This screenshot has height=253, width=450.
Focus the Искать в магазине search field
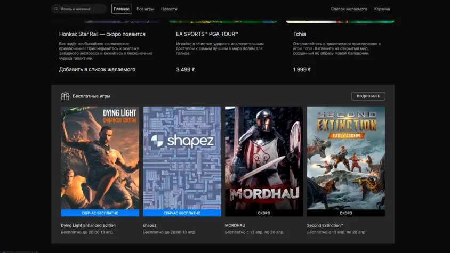pos(79,9)
